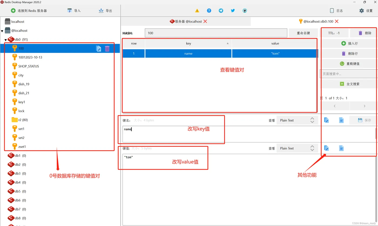Collapse the db0 database tree node
The image size is (378, 226).
pyautogui.click(x=6, y=40)
